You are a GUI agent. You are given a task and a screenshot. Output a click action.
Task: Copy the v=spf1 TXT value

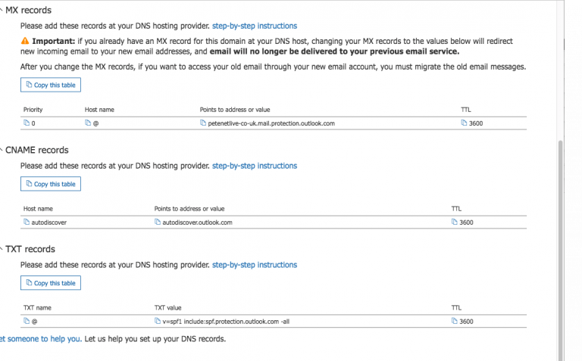click(x=158, y=321)
